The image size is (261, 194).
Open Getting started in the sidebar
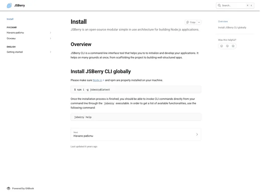tap(15, 52)
